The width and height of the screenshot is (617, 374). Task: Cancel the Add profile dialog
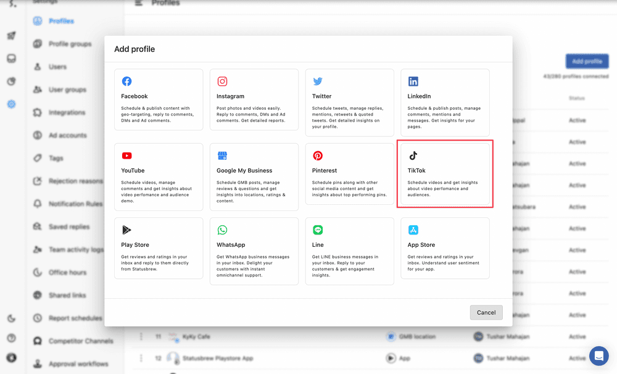(x=486, y=312)
